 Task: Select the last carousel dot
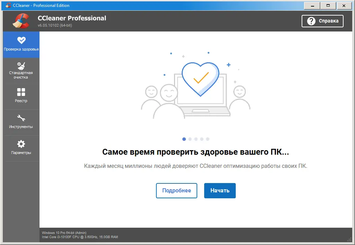[208, 139]
